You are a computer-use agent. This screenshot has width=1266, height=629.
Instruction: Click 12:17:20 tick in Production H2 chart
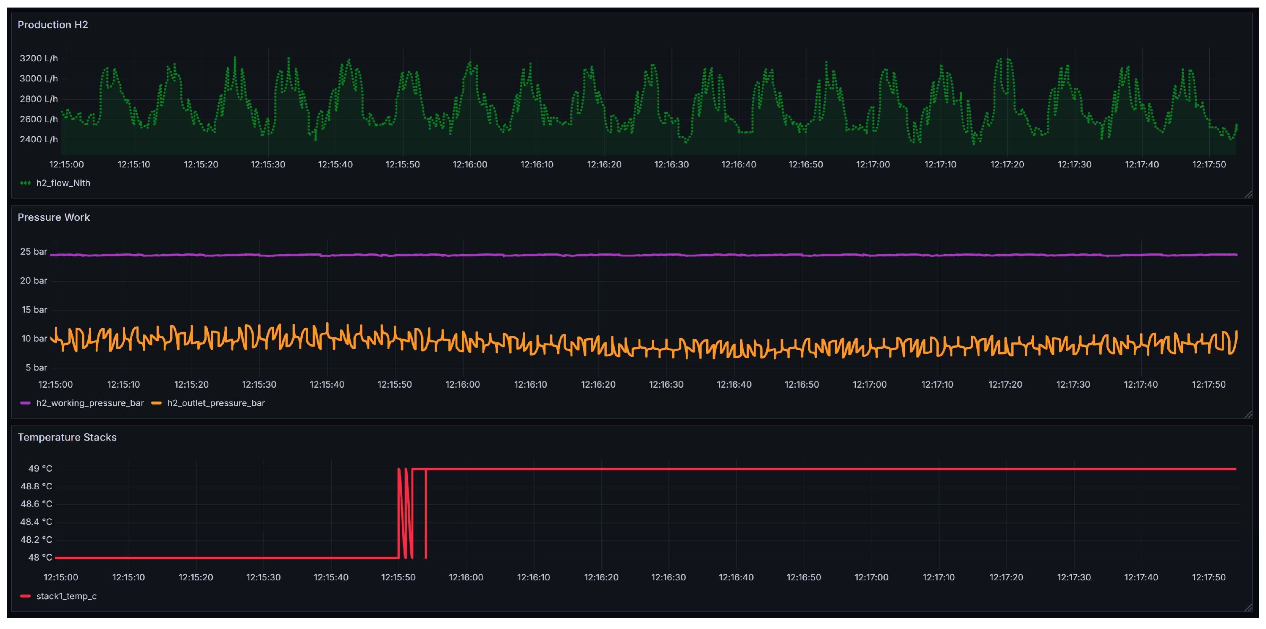pos(1007,164)
